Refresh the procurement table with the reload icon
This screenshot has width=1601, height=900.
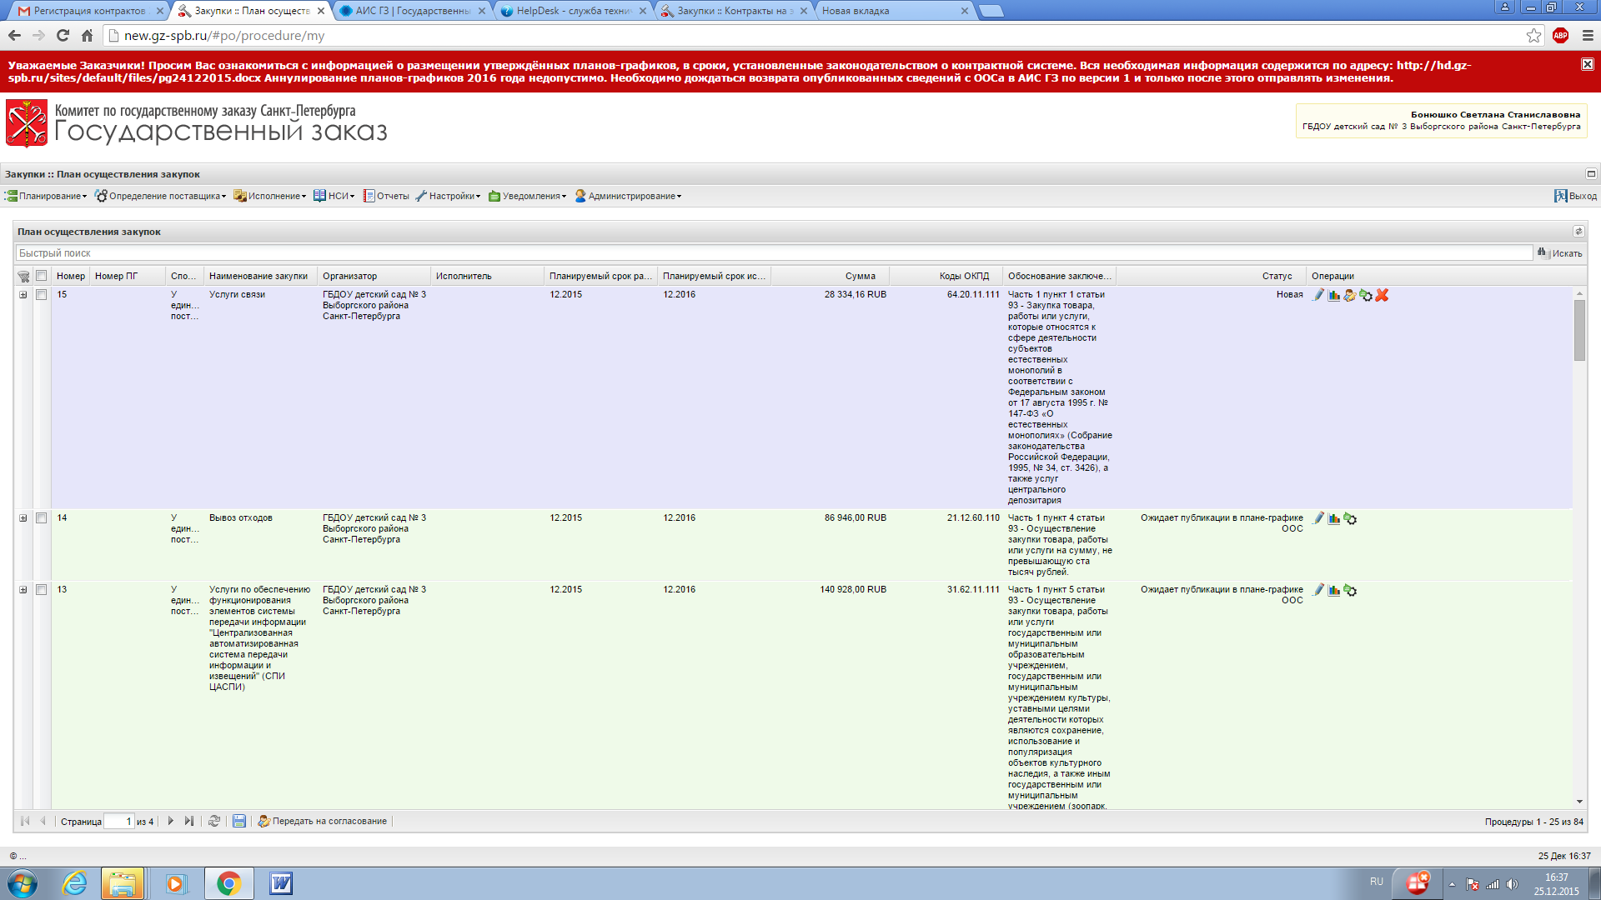[214, 821]
